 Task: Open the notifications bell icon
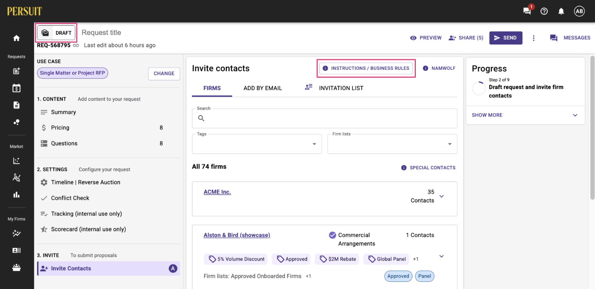561,11
